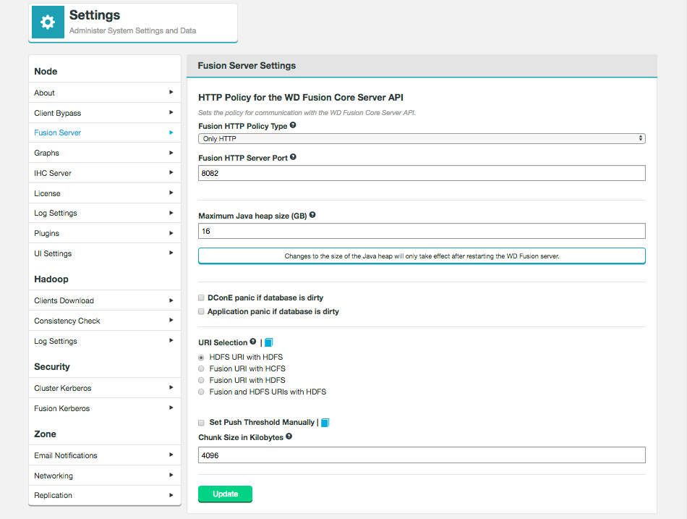Click into Maximum Java heap size field

click(422, 231)
